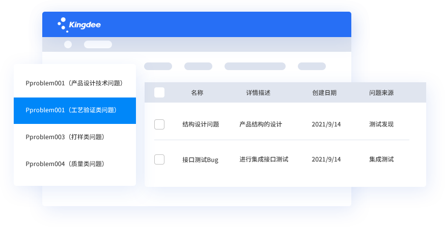Image resolution: width=445 pixels, height=227 pixels.
Task: Toggle the select-all checkbox in the table header
Action: point(159,92)
